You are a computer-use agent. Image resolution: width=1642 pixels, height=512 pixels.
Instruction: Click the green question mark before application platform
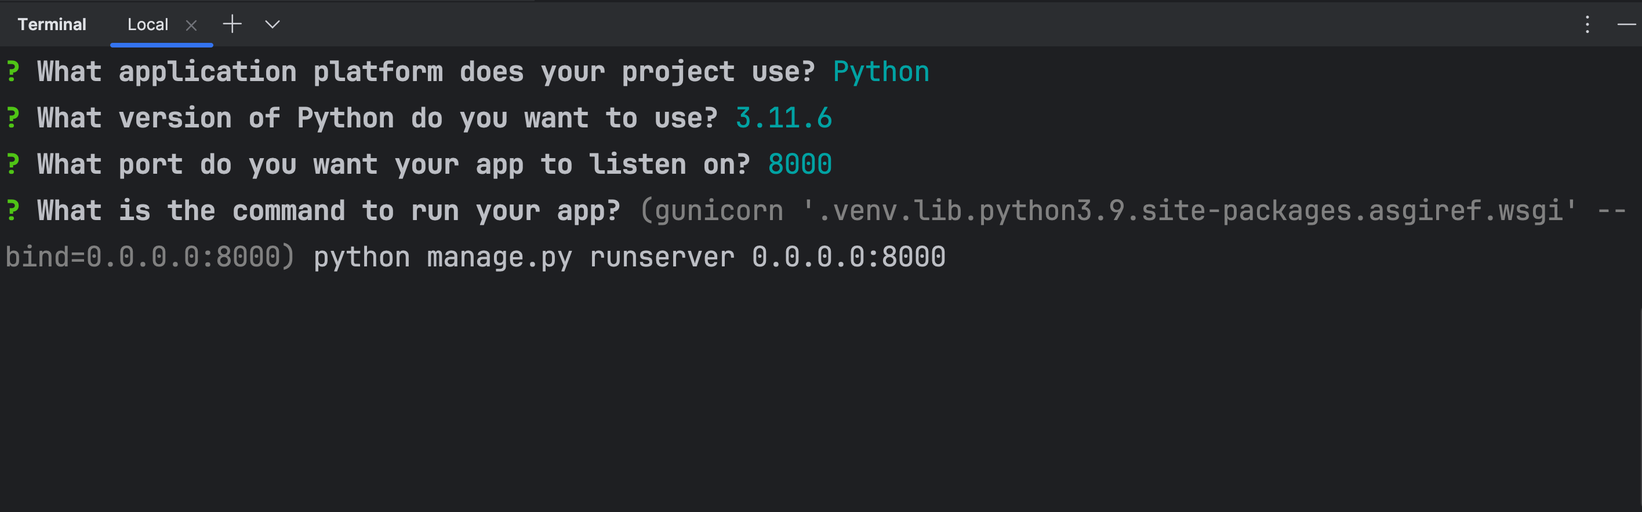[13, 71]
